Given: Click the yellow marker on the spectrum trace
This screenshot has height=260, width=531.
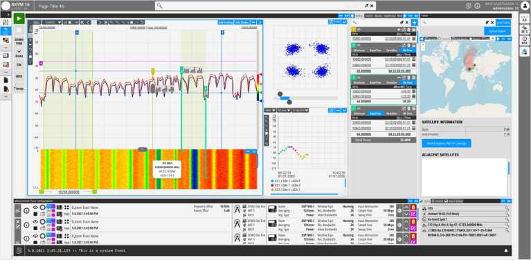Looking at the screenshot, I should (x=153, y=71).
